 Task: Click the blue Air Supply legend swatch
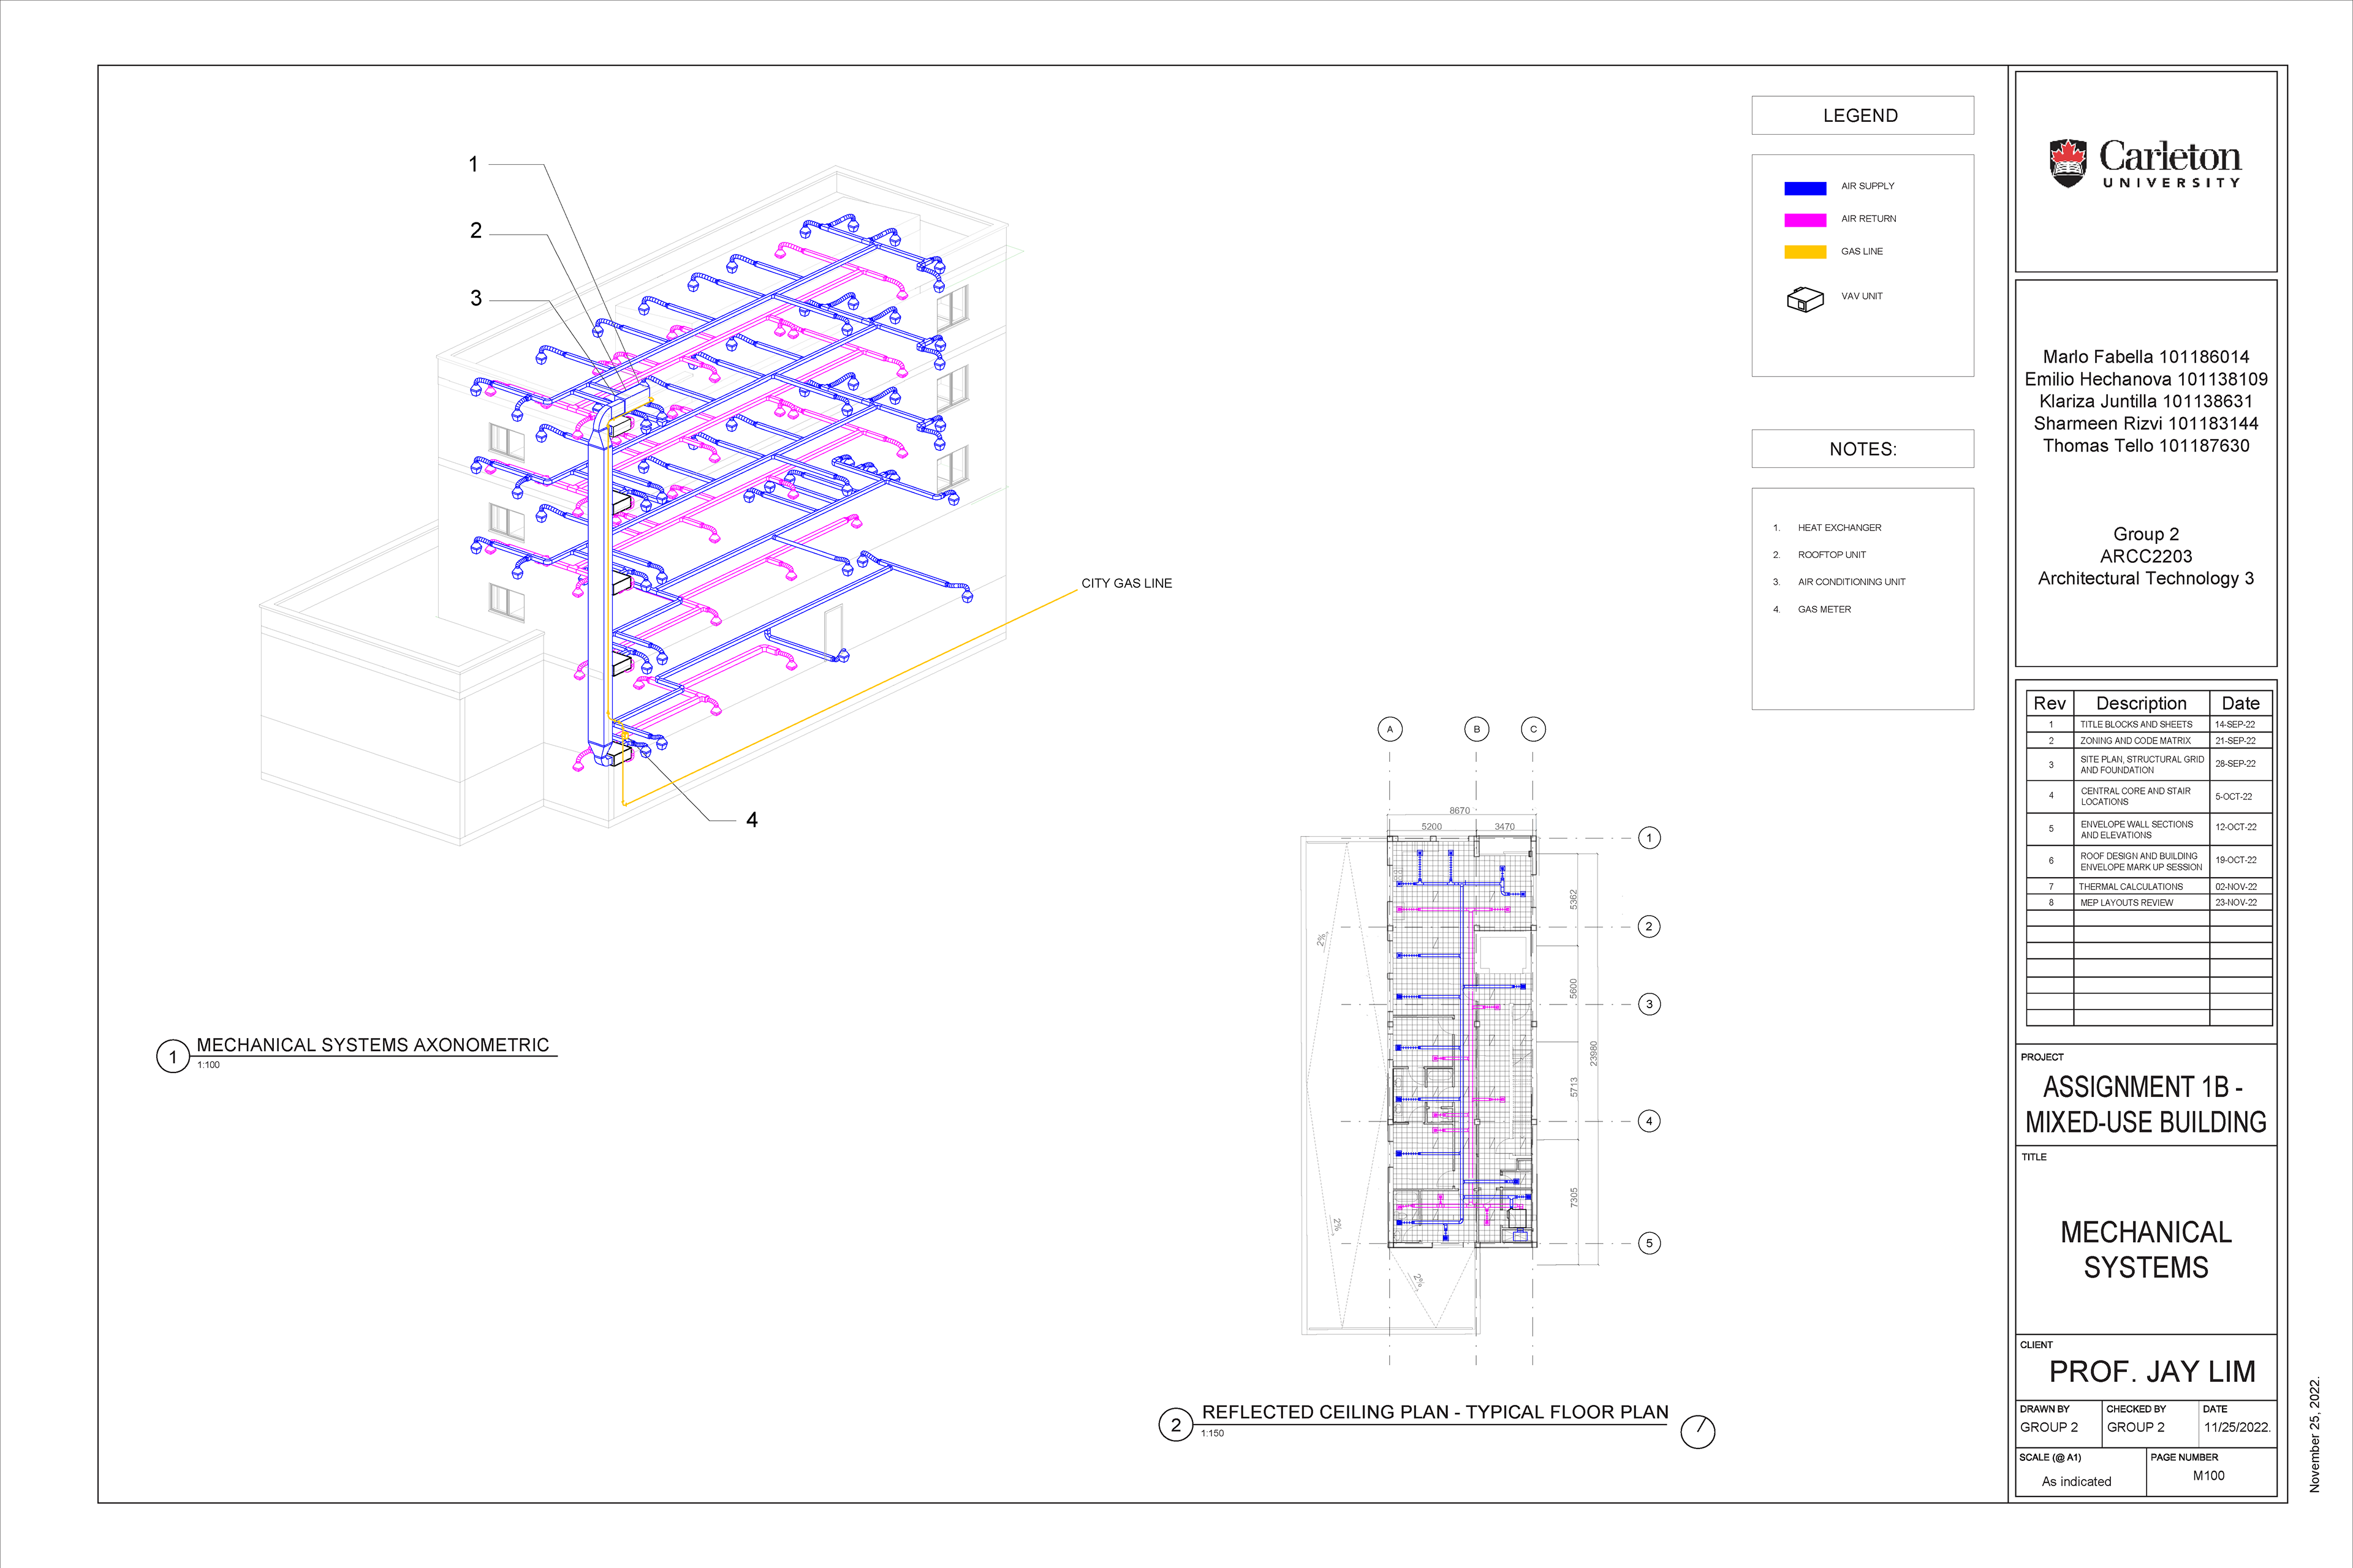pyautogui.click(x=1805, y=188)
